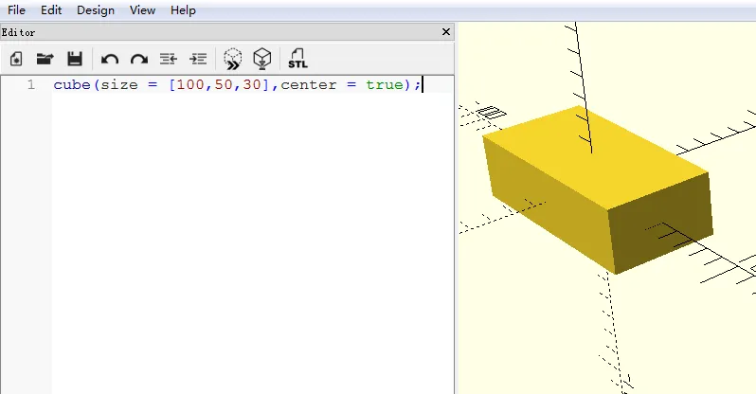Viewport: 756px width, 394px height.
Task: Open a file with the folder icon
Action: [45, 59]
